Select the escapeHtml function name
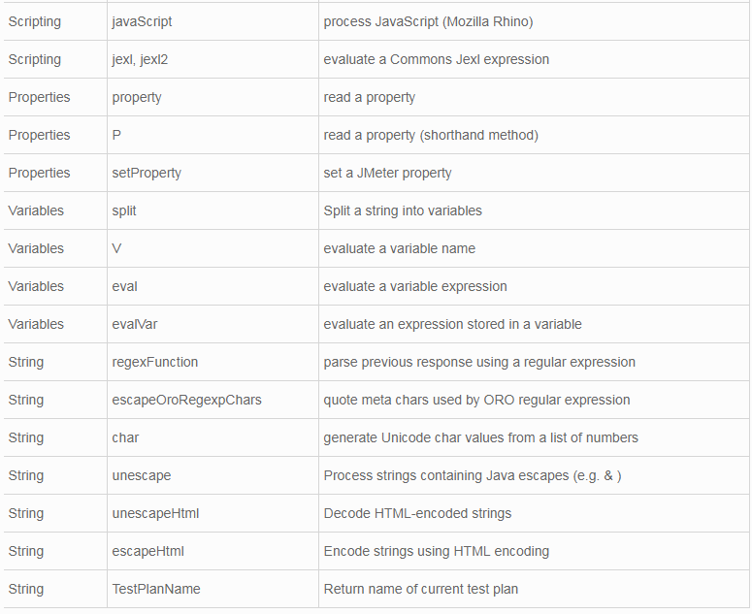Screen dimensions: 752x614 [x=147, y=551]
